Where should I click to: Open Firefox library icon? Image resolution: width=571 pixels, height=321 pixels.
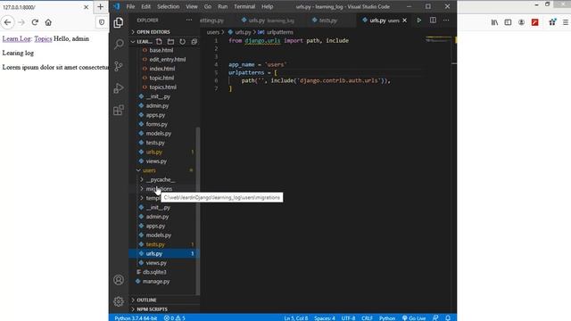pos(494,22)
